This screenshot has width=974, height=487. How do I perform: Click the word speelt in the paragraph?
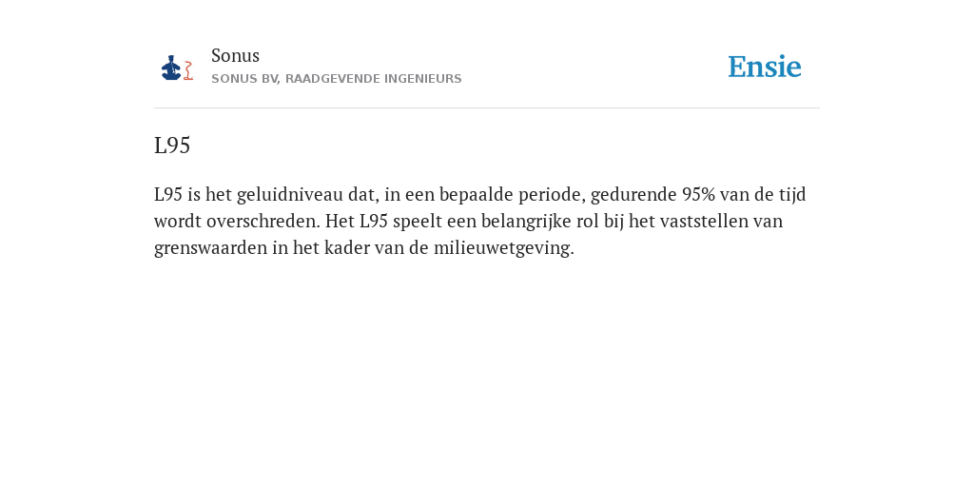pos(416,222)
